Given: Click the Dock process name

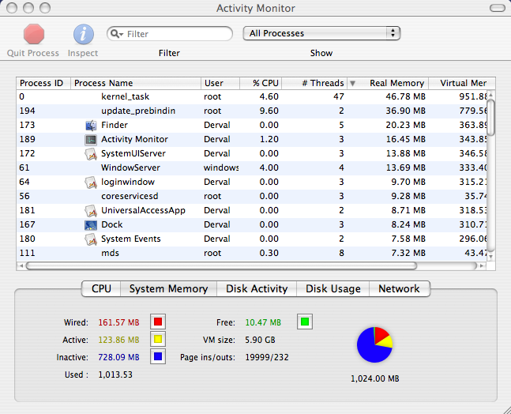Looking at the screenshot, I should 112,224.
